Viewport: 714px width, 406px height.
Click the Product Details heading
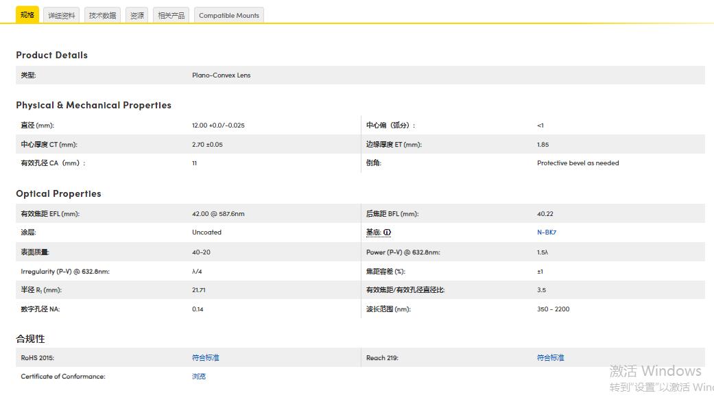pos(52,55)
